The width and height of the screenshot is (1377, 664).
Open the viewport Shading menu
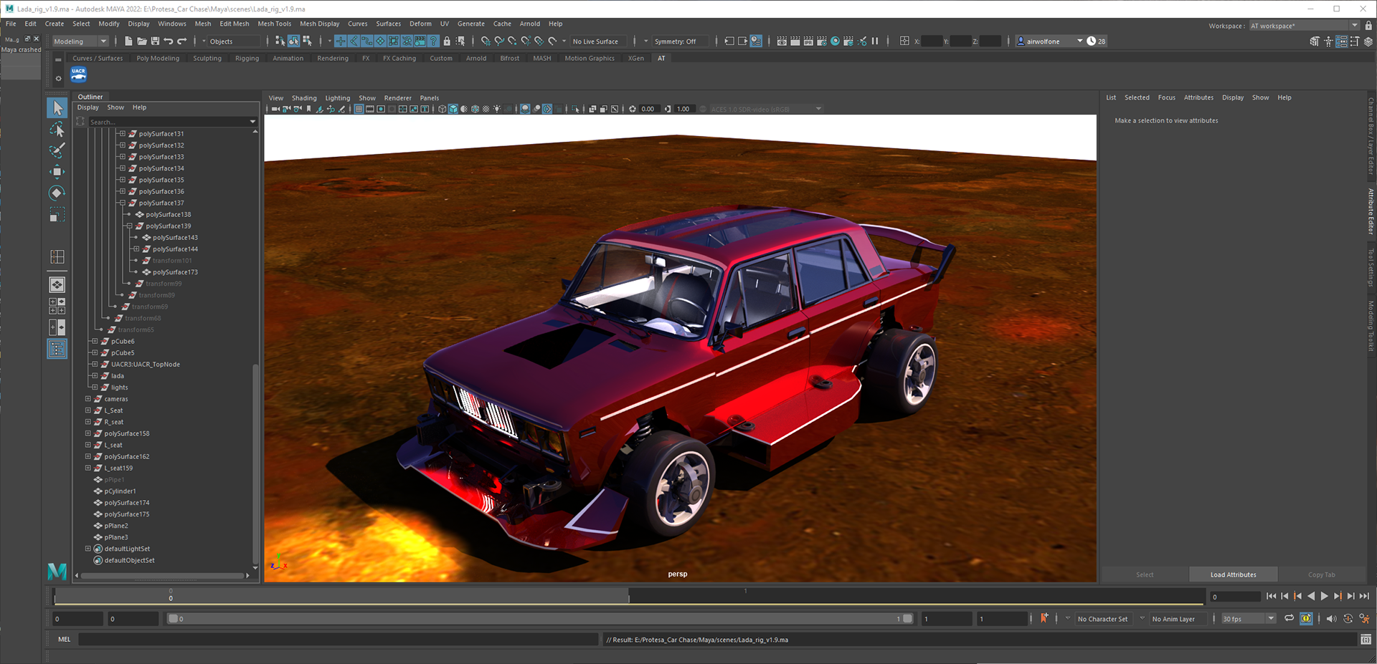304,98
